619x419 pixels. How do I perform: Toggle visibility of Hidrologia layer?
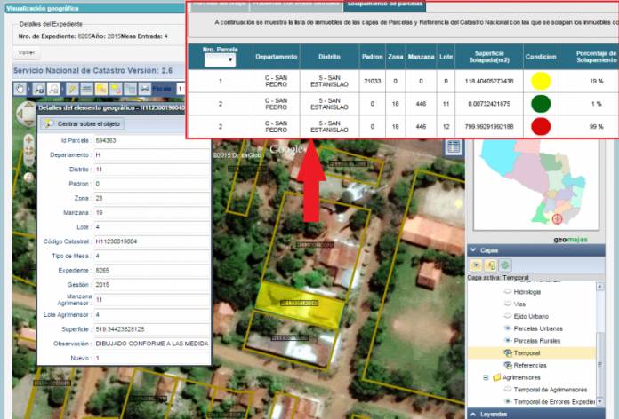click(508, 291)
